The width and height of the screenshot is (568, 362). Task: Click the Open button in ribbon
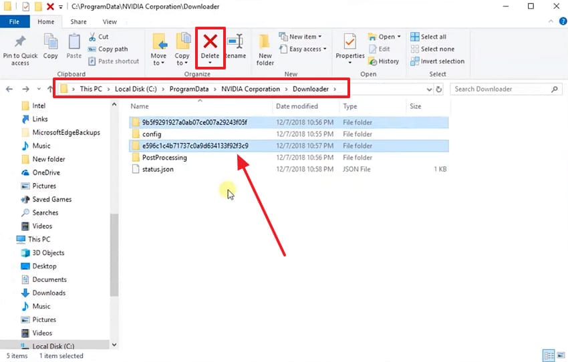(x=384, y=37)
